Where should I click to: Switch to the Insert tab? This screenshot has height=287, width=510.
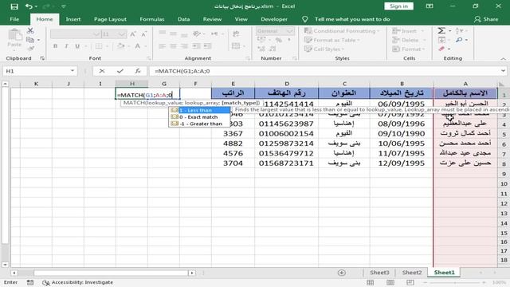click(x=73, y=19)
